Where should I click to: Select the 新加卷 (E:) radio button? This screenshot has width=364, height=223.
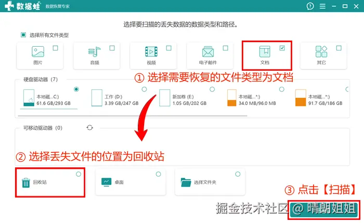click(212, 89)
